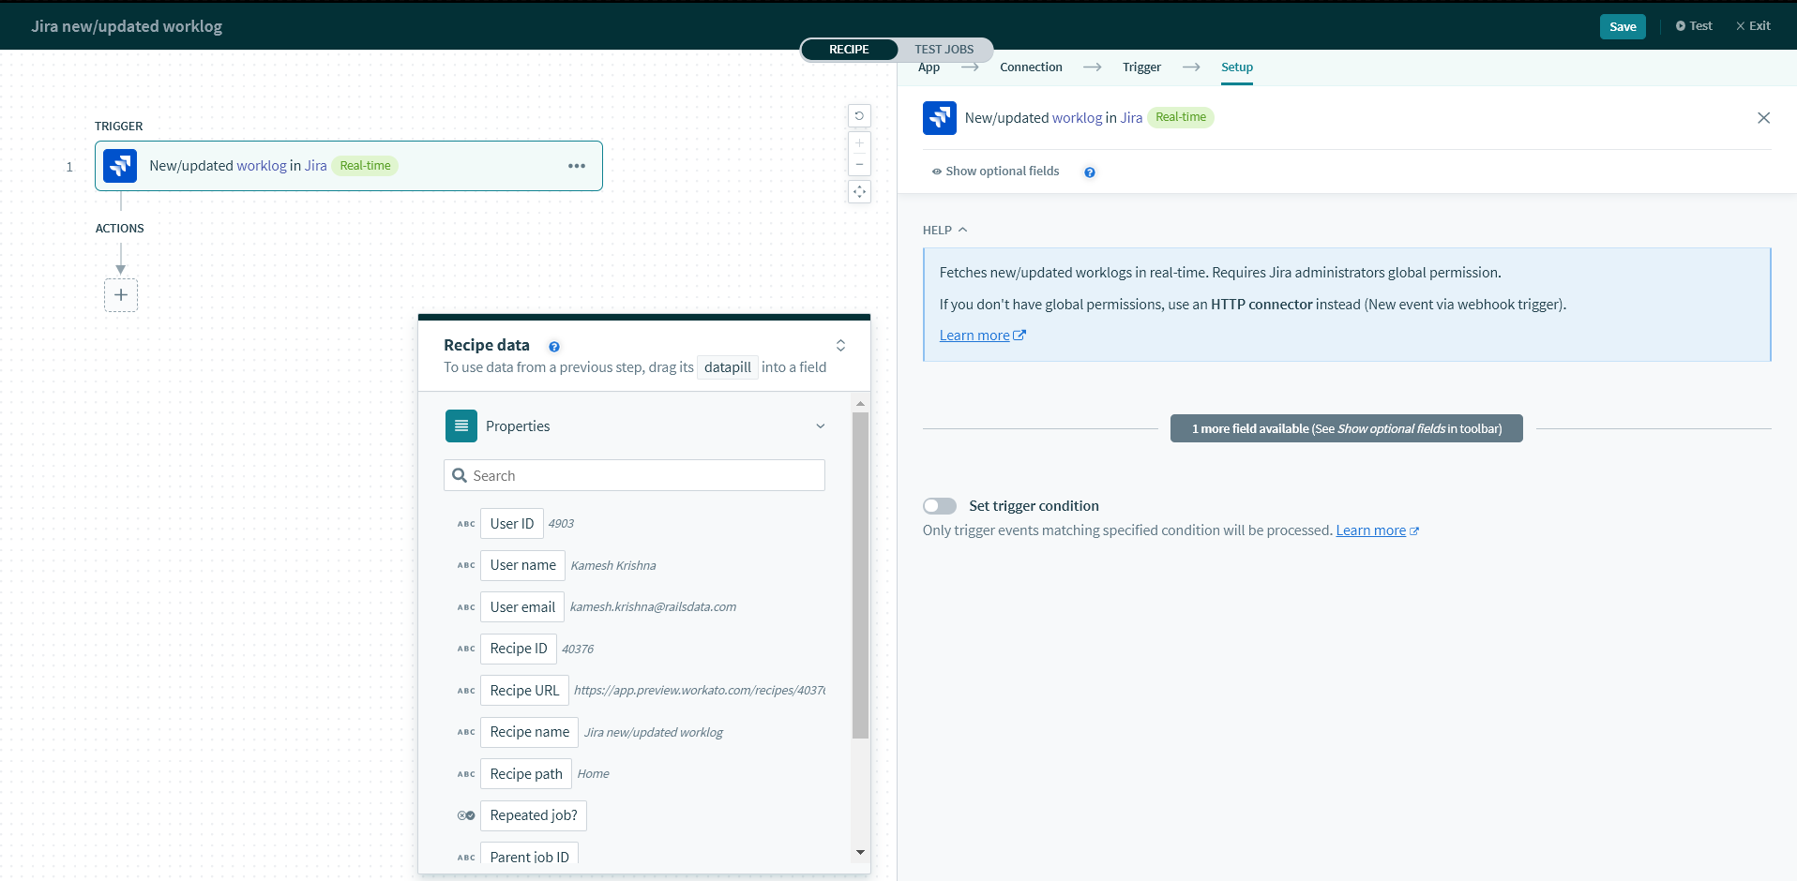This screenshot has width=1797, height=881.
Task: Click the fit-to-screen canvas icon
Action: [x=859, y=192]
